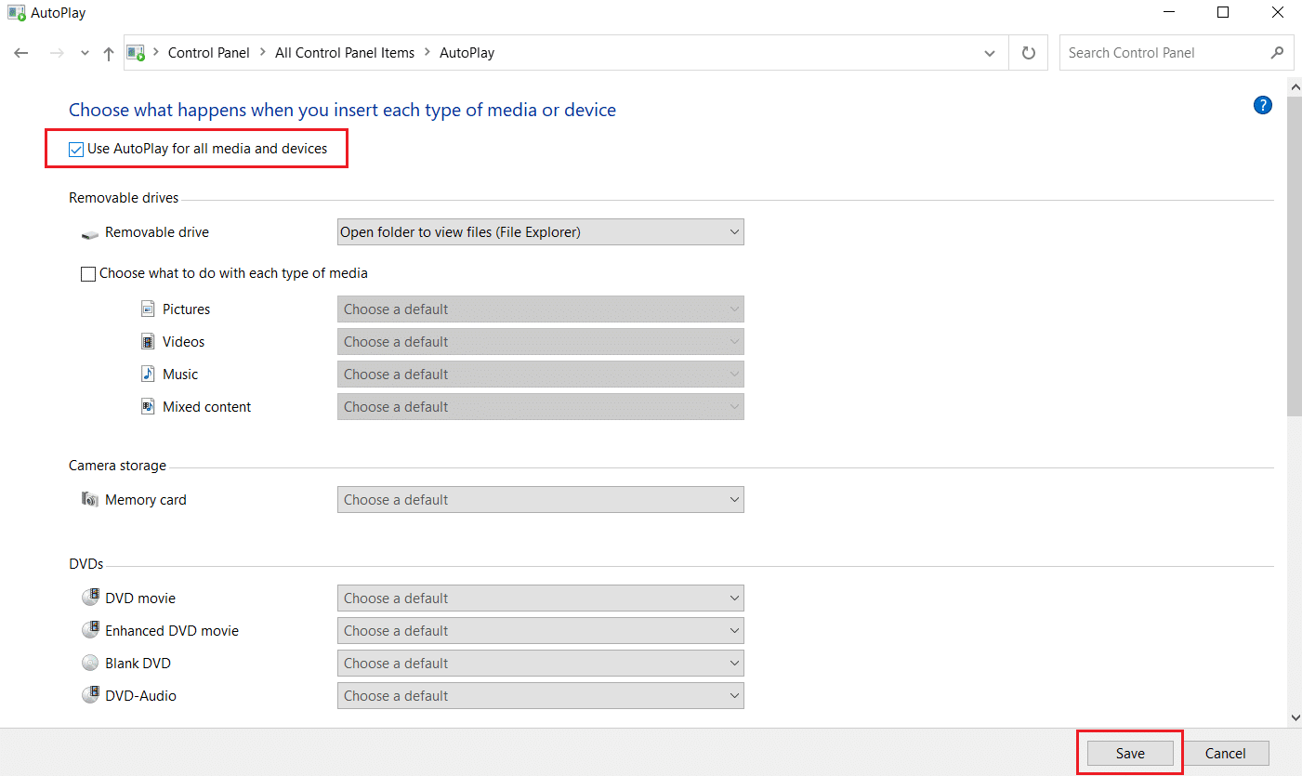The width and height of the screenshot is (1302, 776).
Task: Open the Removable drive action dropdown
Action: point(540,232)
